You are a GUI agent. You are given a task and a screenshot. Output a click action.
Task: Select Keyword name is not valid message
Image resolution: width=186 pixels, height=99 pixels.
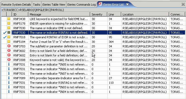point(59,60)
